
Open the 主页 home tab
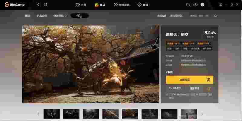point(81,5)
